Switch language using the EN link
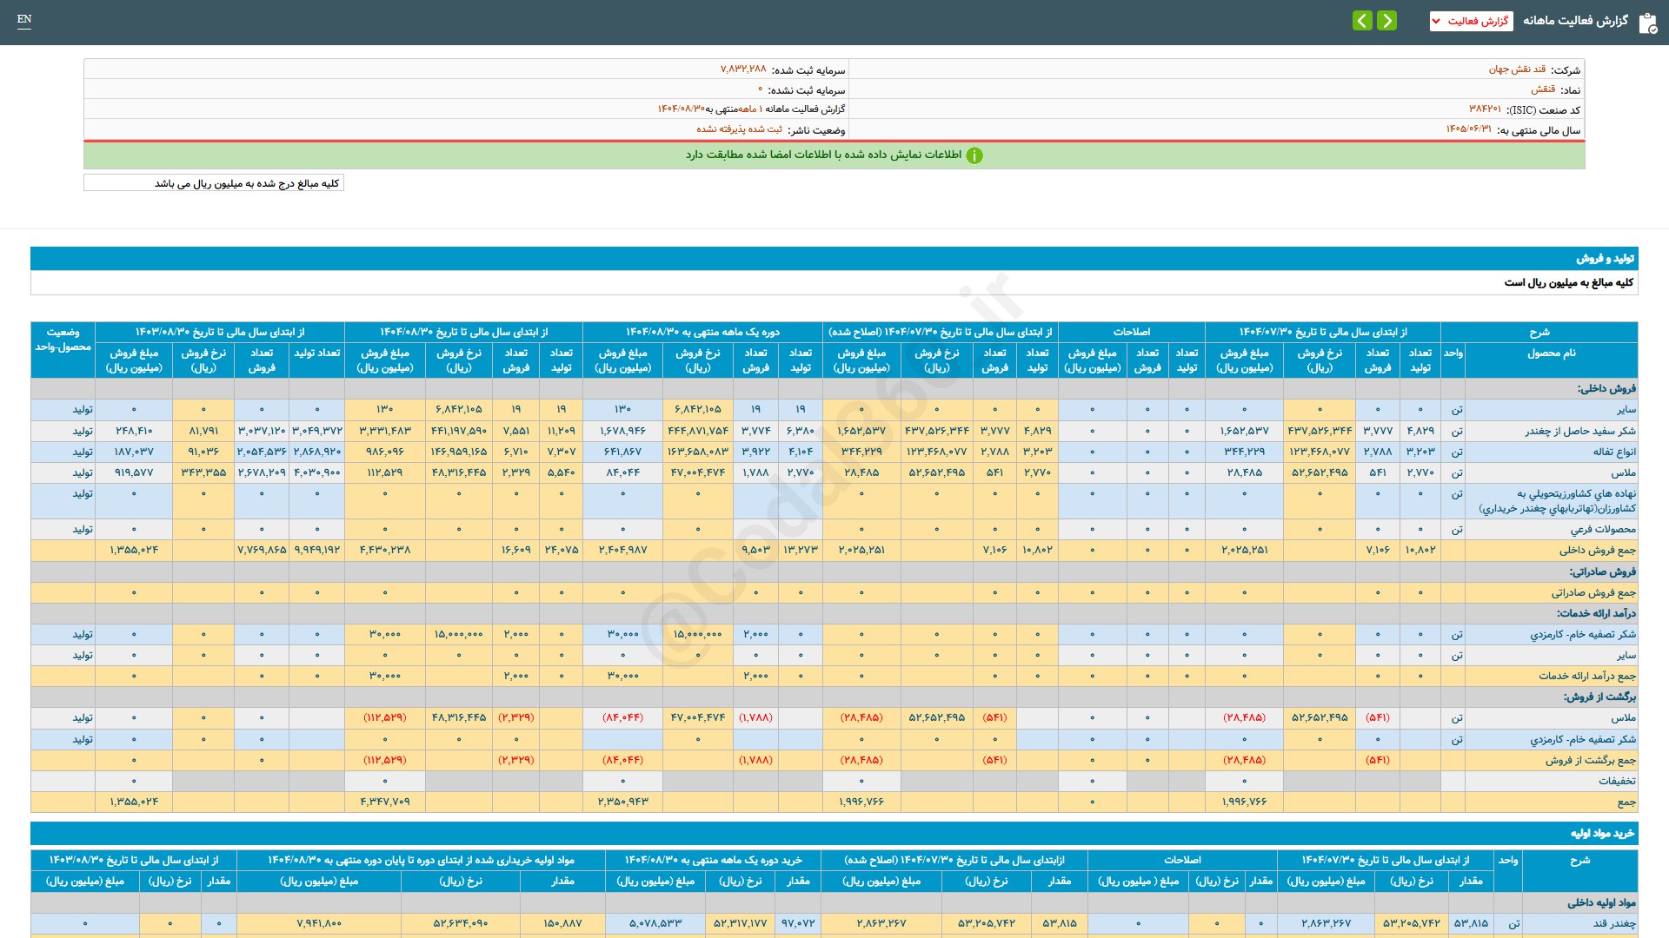The height and width of the screenshot is (938, 1669). tap(24, 19)
